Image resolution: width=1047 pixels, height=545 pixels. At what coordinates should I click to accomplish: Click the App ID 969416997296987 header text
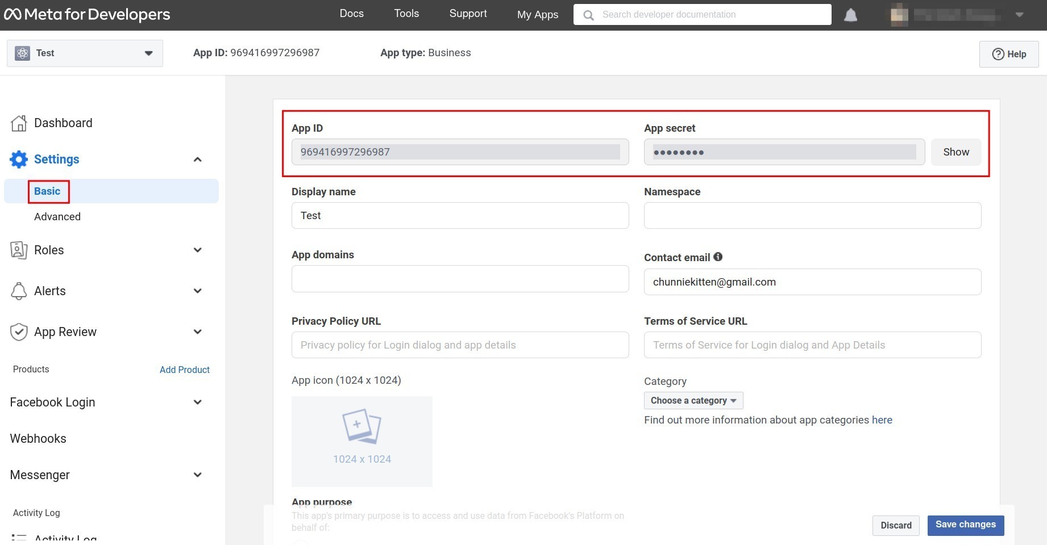256,53
